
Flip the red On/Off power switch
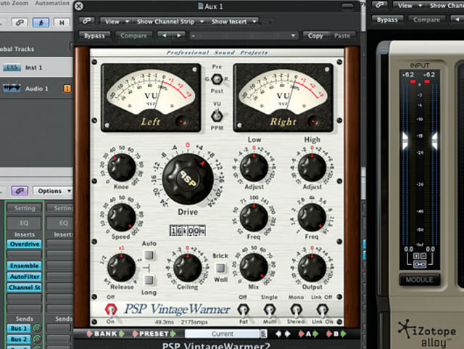click(x=111, y=310)
